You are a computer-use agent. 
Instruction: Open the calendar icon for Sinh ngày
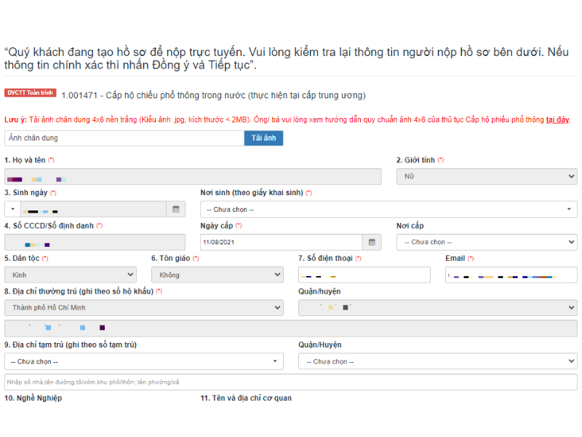tap(175, 210)
